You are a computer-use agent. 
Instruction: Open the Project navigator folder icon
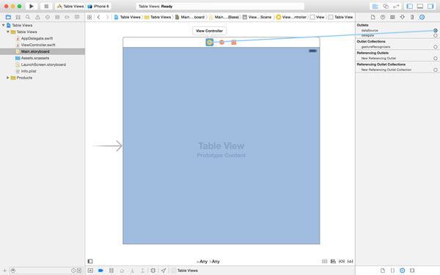(x=8, y=17)
